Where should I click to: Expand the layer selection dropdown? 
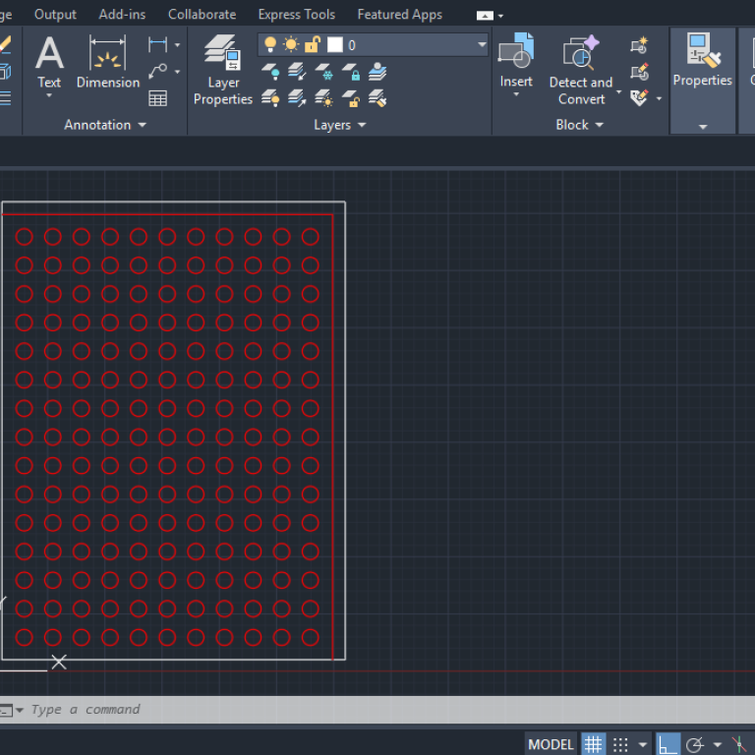pyautogui.click(x=482, y=45)
